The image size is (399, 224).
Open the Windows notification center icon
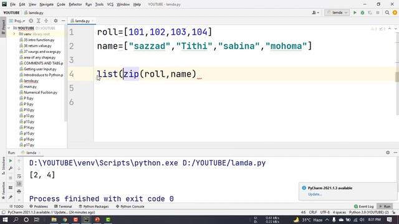tap(389, 220)
